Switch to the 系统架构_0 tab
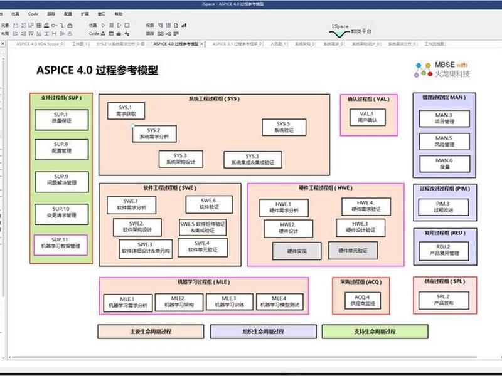 (305, 44)
